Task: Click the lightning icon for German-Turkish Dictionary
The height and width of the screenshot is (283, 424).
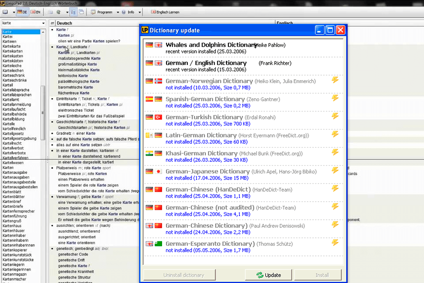Action: coord(335,116)
